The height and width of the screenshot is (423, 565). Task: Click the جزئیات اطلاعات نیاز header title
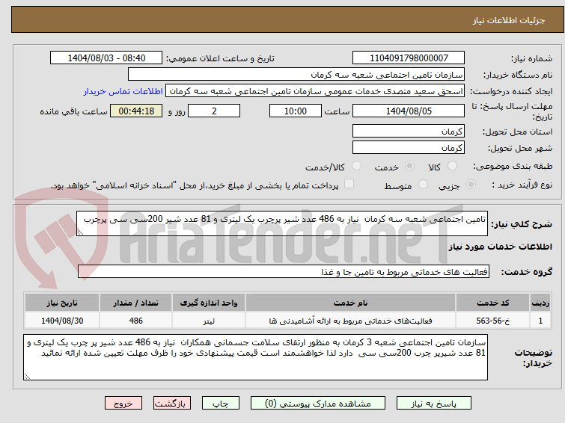[509, 20]
